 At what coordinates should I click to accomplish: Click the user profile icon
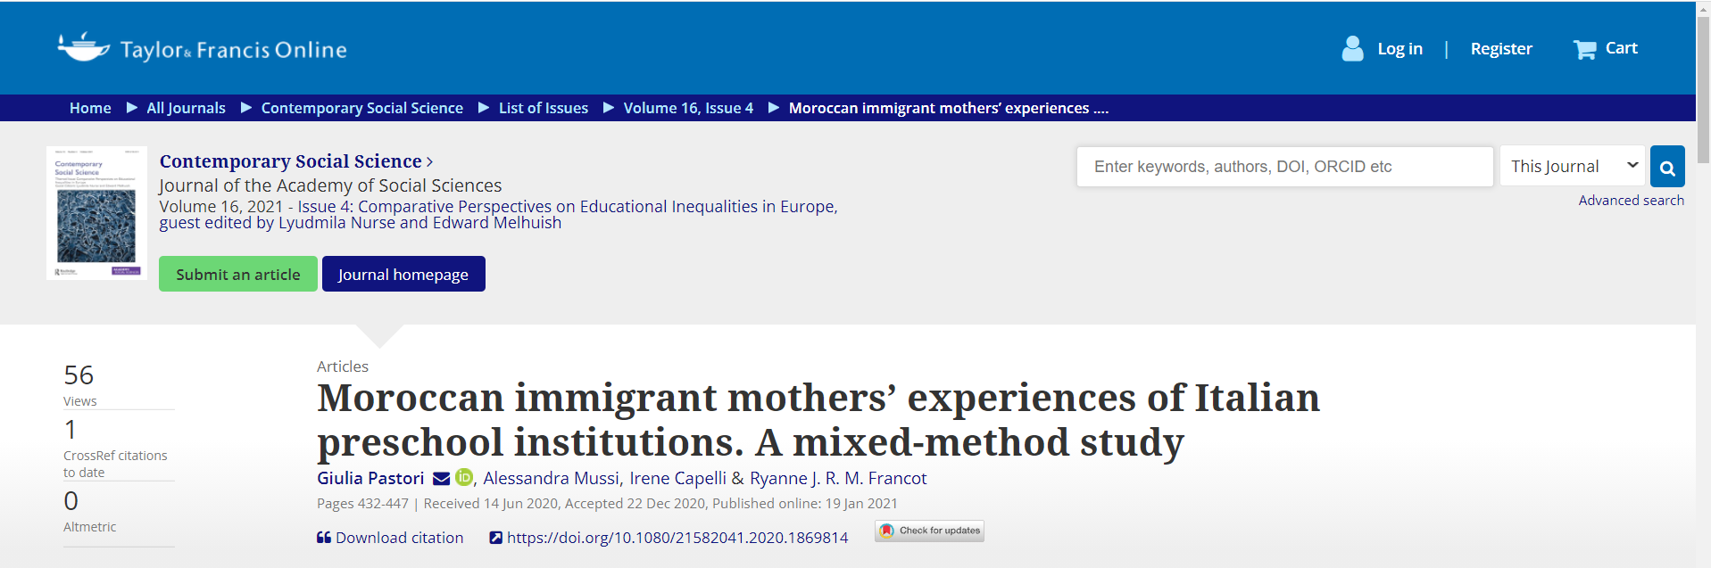click(x=1352, y=49)
